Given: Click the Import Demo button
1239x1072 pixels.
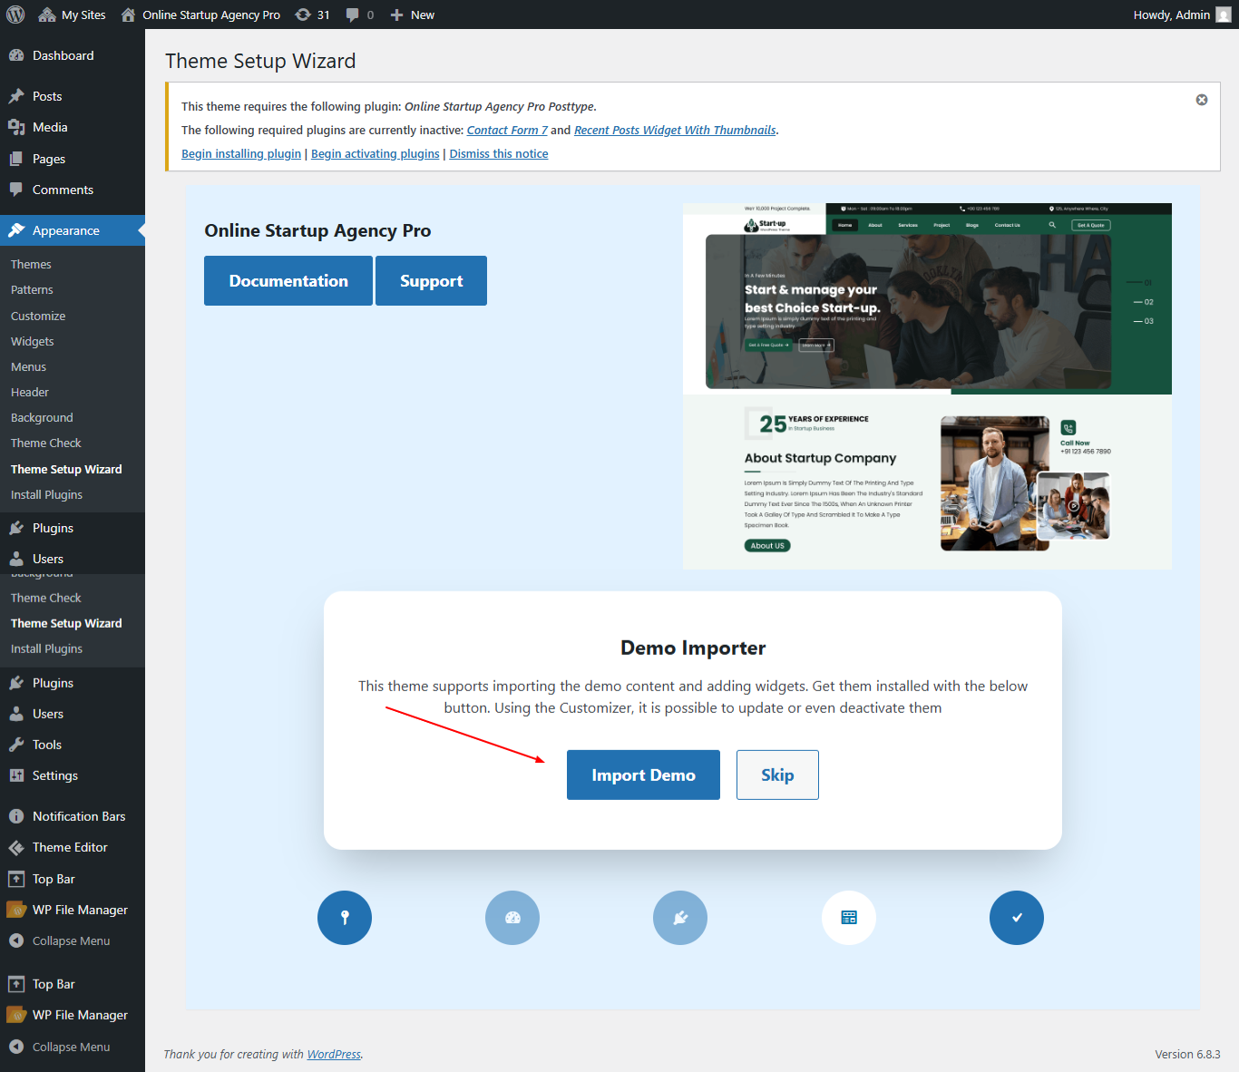Looking at the screenshot, I should [643, 775].
